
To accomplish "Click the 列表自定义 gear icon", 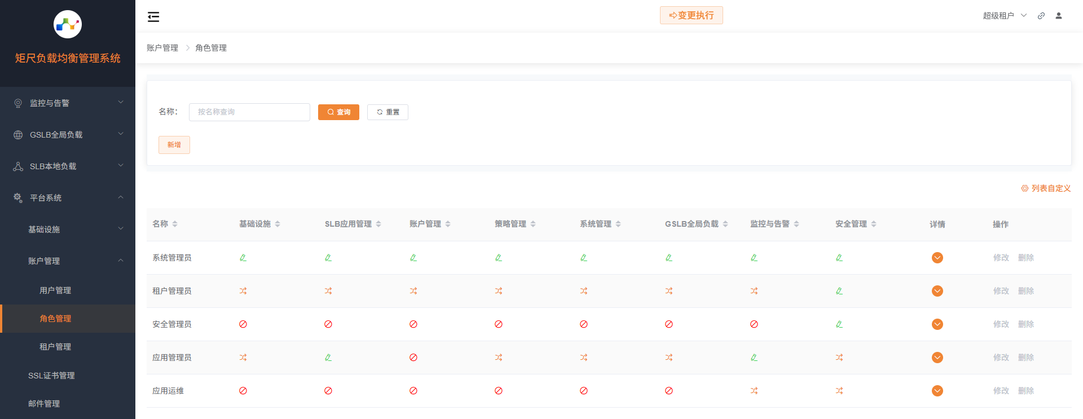I will (x=1024, y=188).
